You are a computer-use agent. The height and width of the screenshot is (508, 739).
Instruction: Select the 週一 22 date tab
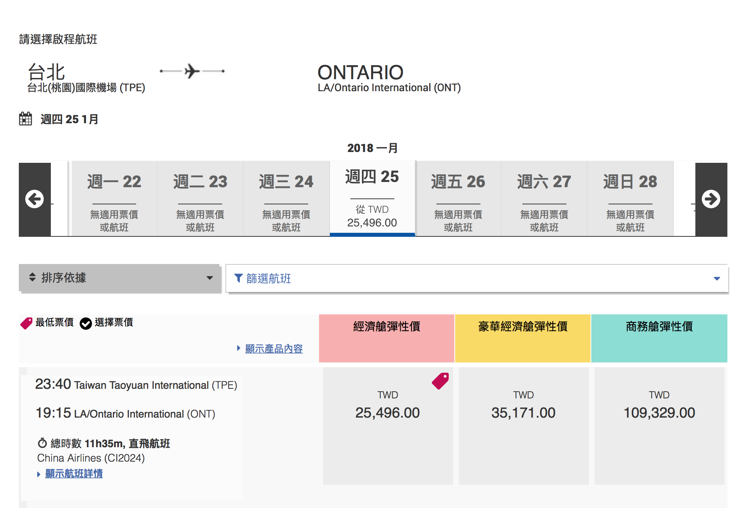click(114, 199)
